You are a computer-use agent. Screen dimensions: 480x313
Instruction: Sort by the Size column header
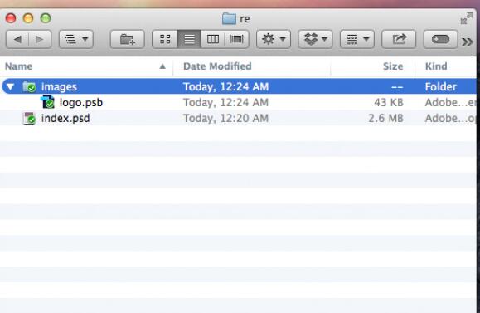tap(372, 66)
